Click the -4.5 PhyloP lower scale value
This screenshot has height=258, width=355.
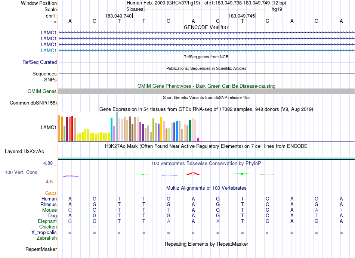pyautogui.click(x=49, y=182)
